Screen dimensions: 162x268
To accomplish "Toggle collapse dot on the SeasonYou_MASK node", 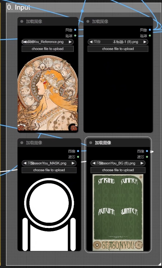I will [22, 143].
